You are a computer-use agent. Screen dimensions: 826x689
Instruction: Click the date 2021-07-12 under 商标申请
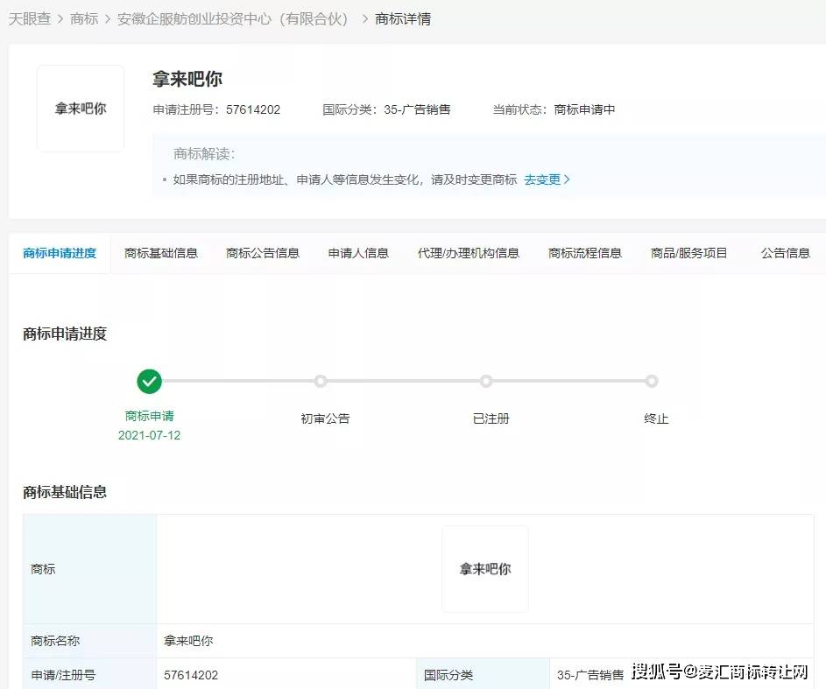tap(149, 435)
